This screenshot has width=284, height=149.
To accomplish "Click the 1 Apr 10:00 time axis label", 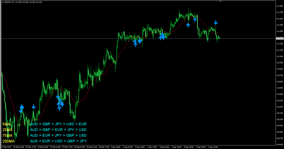I will point(116,147).
